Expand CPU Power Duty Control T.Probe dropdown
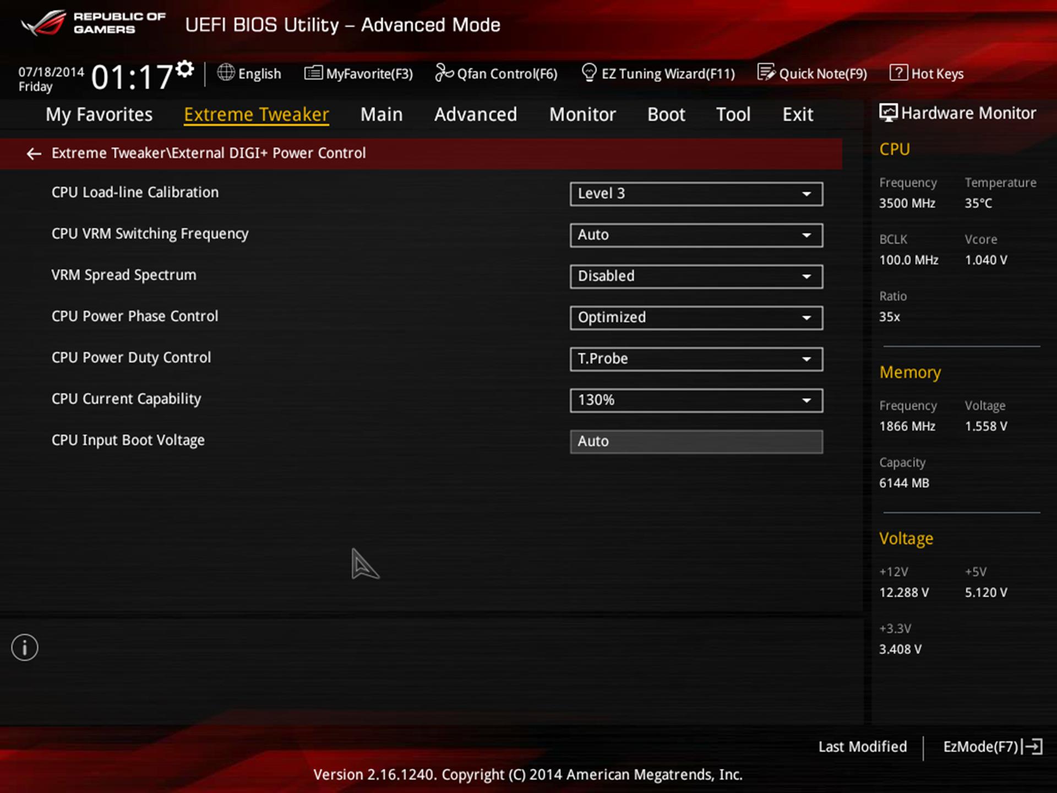This screenshot has width=1057, height=793. (696, 359)
